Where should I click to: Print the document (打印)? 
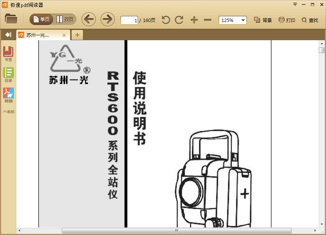tap(287, 20)
